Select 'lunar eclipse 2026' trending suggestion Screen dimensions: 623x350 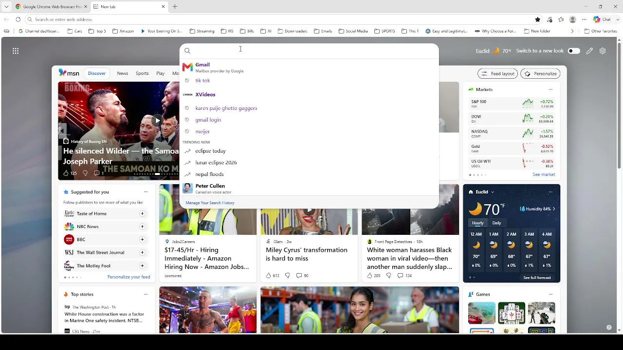click(309, 163)
